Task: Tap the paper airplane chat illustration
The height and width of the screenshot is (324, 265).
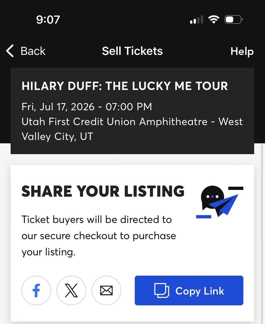Action: pos(220,201)
